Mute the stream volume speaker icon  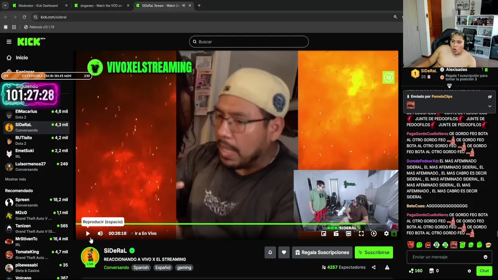point(100,233)
